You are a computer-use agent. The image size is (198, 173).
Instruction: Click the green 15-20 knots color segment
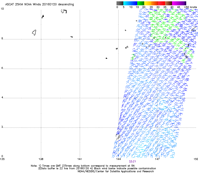tap(141, 3)
